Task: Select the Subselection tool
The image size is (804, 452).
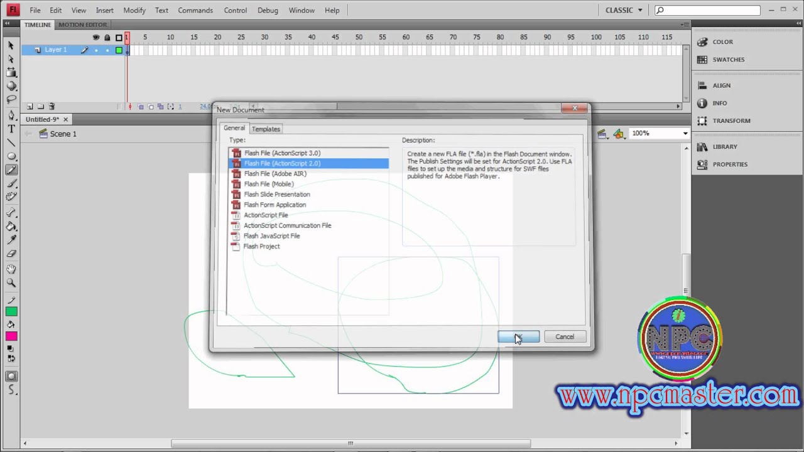Action: (11, 58)
